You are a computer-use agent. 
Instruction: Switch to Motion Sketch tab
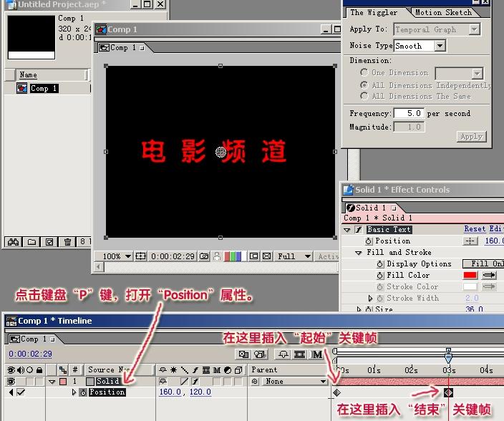pos(443,13)
